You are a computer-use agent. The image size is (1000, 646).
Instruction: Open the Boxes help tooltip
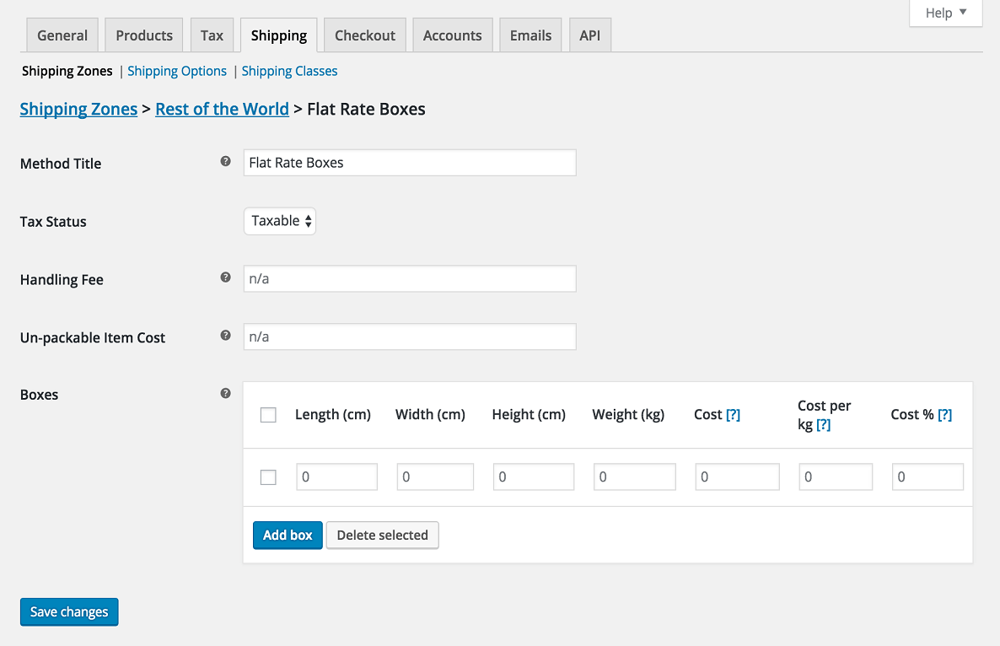225,392
